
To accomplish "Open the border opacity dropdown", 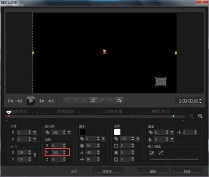I will pos(137,139).
